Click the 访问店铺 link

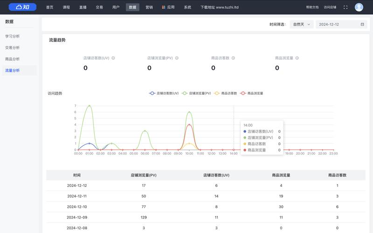(x=330, y=7)
